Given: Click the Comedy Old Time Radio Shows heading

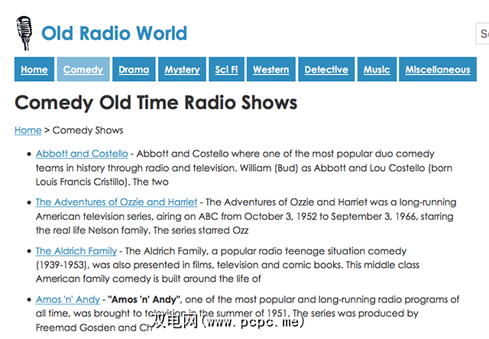Looking at the screenshot, I should (x=156, y=103).
